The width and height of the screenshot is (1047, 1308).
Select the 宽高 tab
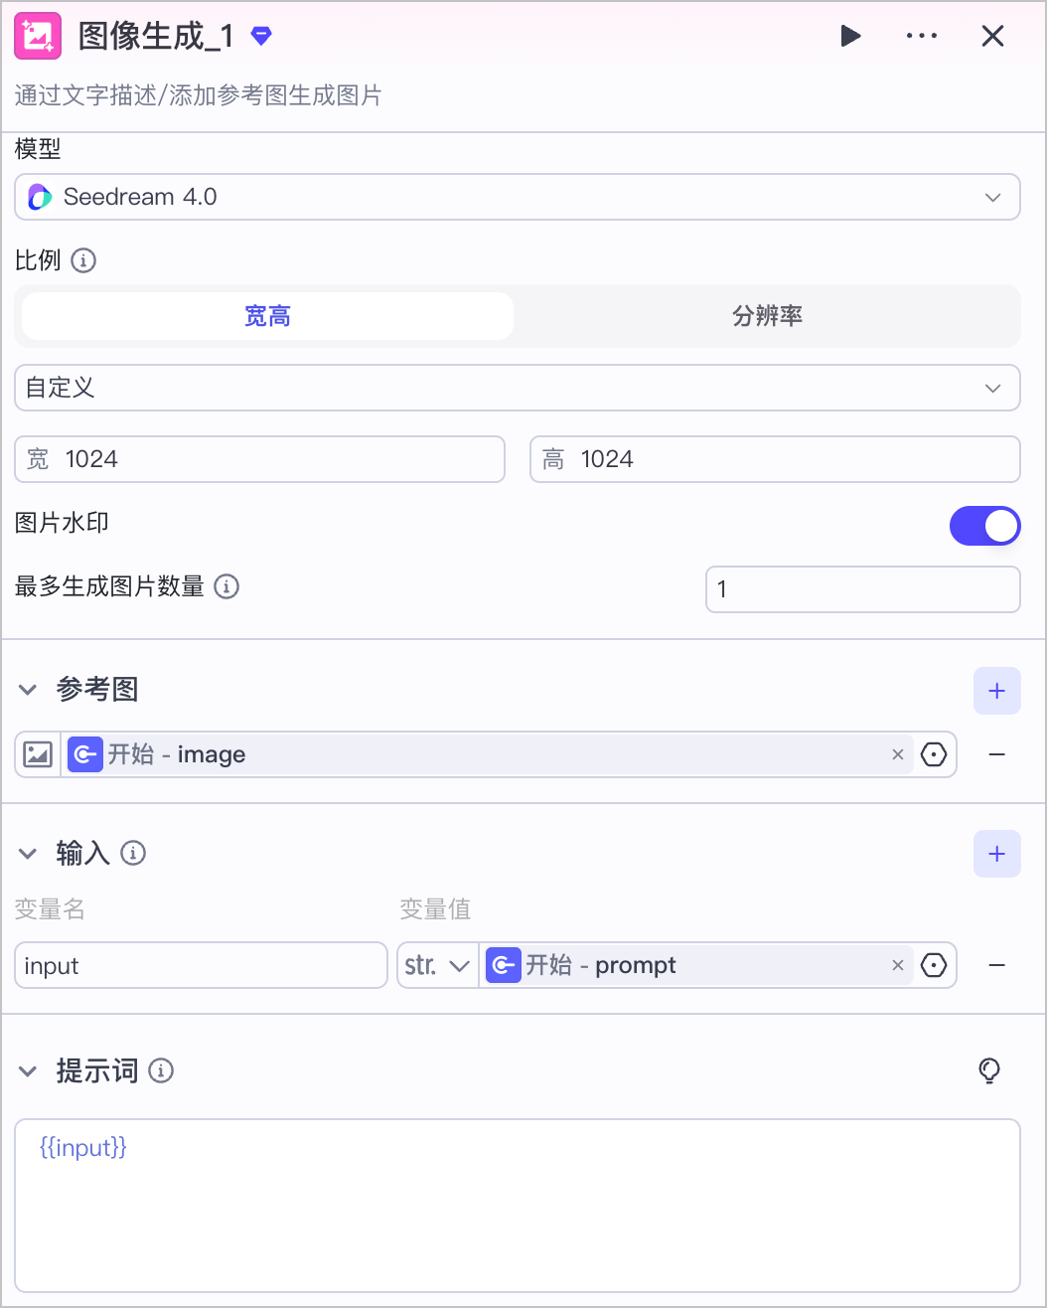267,316
